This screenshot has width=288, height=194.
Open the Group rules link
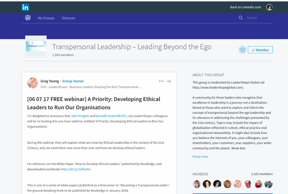tap(200, 156)
